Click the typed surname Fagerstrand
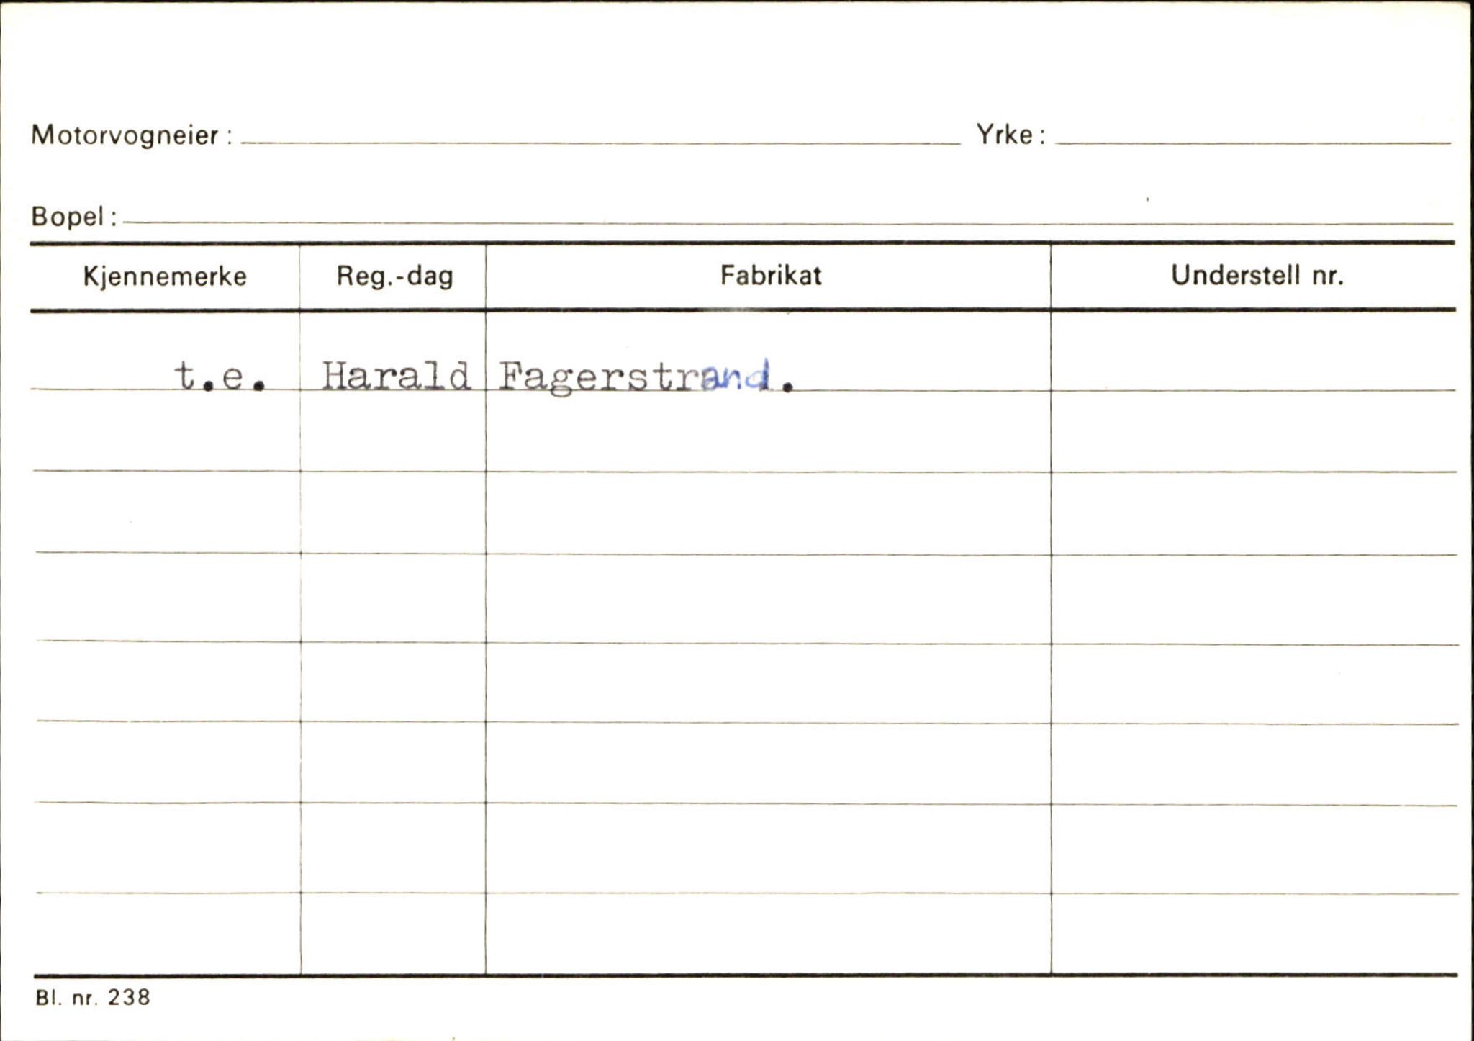Image resolution: width=1474 pixels, height=1041 pixels. (x=645, y=377)
